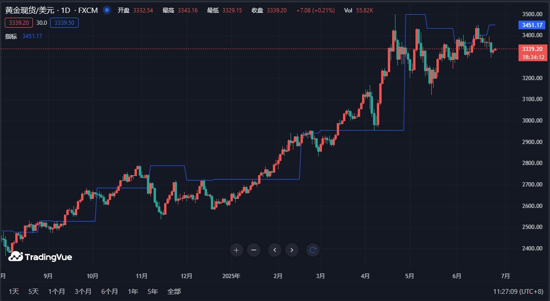Select the 5天 time range
550x301 pixels.
pyautogui.click(x=33, y=291)
